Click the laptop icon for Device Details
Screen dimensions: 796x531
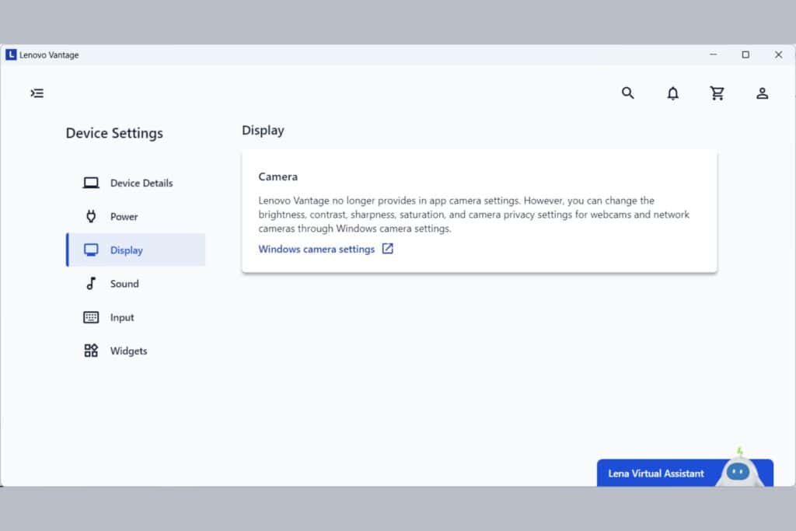91,183
